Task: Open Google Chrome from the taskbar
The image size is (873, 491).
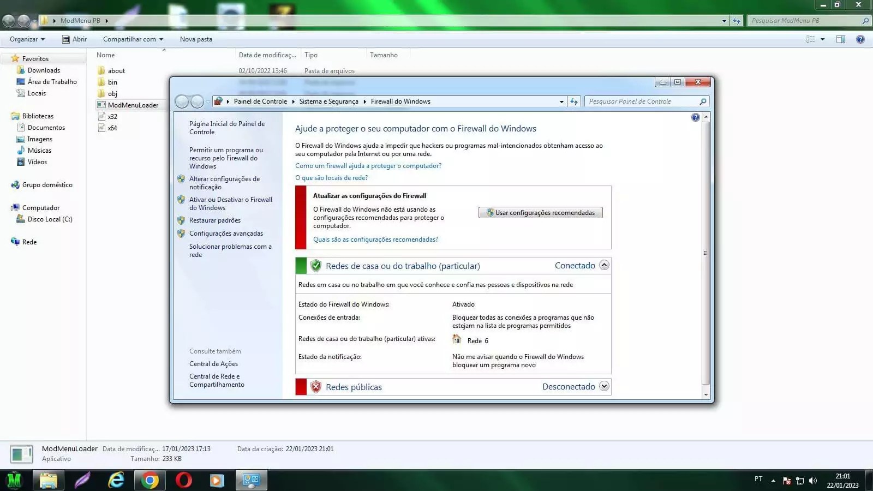Action: point(150,481)
